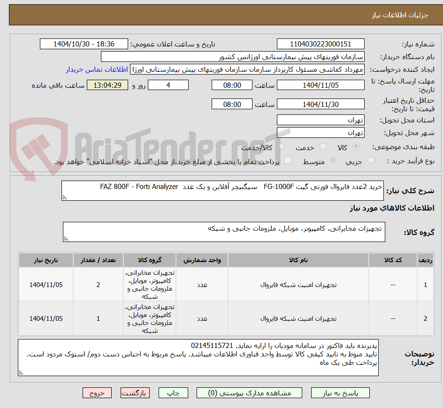
Task: Click the announcement date field 1404/10/30 - 18:36
Action: 84,44
